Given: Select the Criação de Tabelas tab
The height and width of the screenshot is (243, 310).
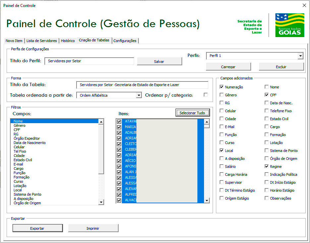Looking at the screenshot, I should [x=94, y=40].
